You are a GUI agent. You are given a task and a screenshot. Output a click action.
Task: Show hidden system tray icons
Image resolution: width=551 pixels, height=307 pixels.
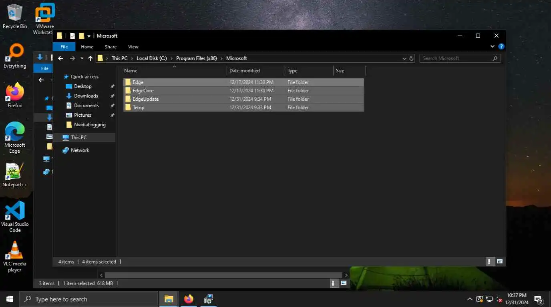coord(470,299)
